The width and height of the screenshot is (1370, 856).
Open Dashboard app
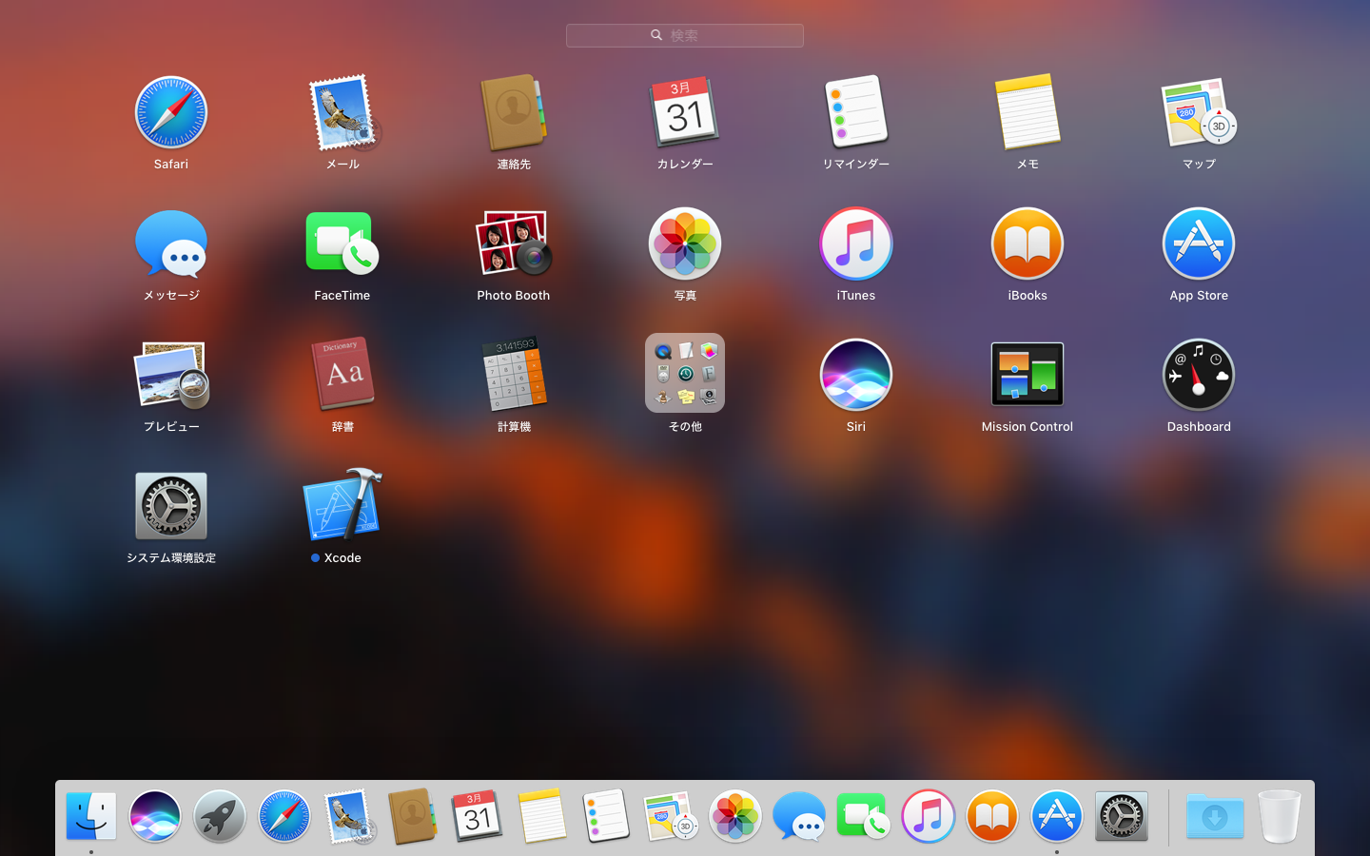click(x=1199, y=376)
